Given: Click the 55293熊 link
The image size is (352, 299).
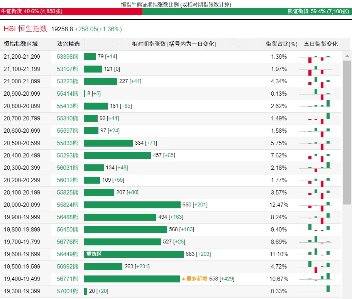Looking at the screenshot, I should click(x=68, y=155).
